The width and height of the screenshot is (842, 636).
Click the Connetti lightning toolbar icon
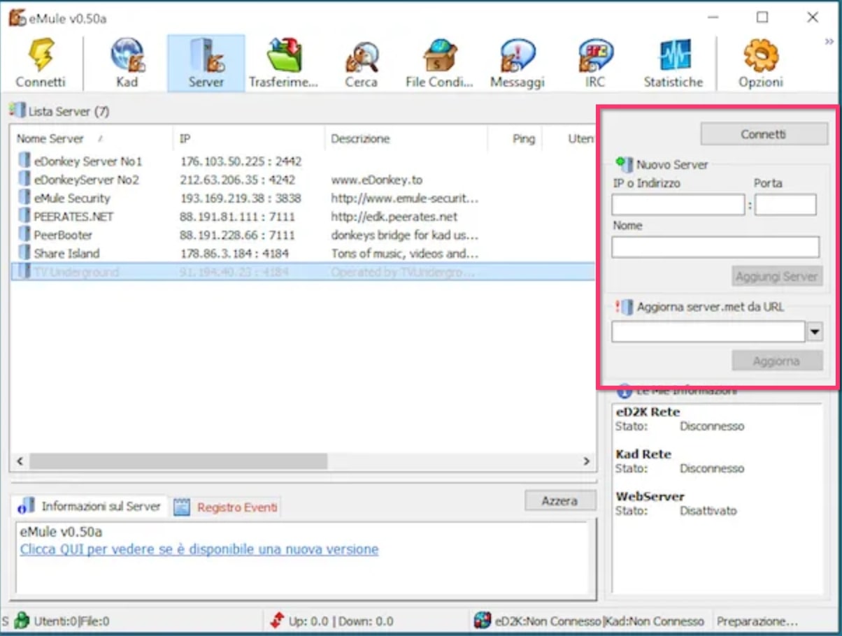41,56
